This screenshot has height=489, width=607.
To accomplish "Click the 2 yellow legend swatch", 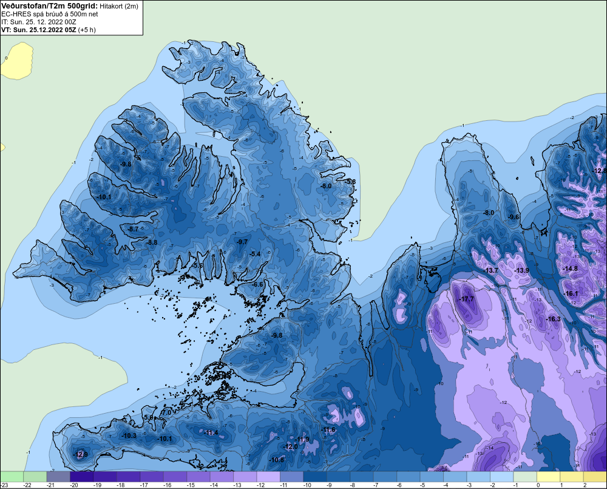I will (x=595, y=477).
